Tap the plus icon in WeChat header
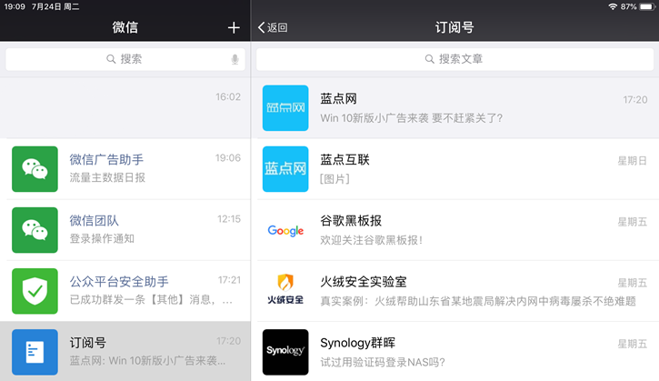Image resolution: width=659 pixels, height=381 pixels. (x=234, y=28)
